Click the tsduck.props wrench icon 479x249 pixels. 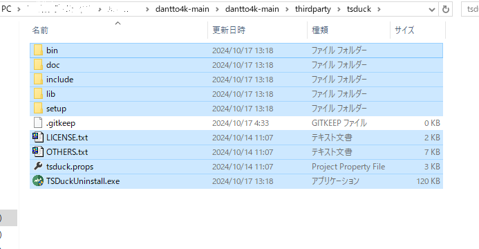pyautogui.click(x=38, y=166)
